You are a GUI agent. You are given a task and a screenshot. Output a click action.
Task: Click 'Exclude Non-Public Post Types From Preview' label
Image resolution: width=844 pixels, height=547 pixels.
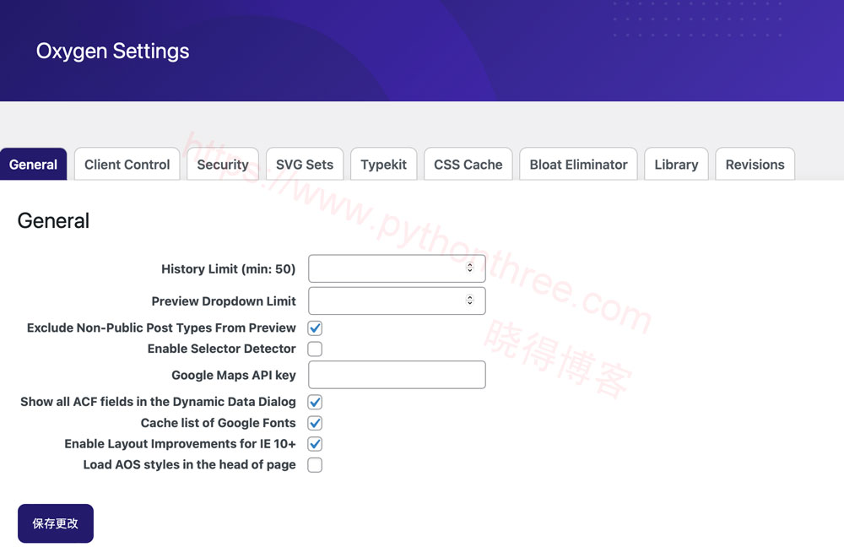tap(161, 328)
